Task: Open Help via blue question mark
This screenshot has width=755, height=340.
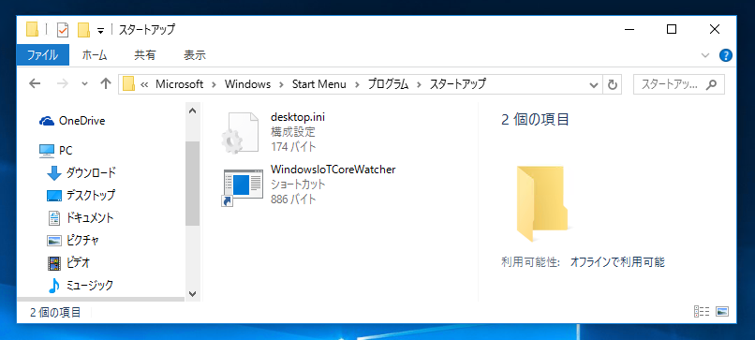Action: (726, 55)
